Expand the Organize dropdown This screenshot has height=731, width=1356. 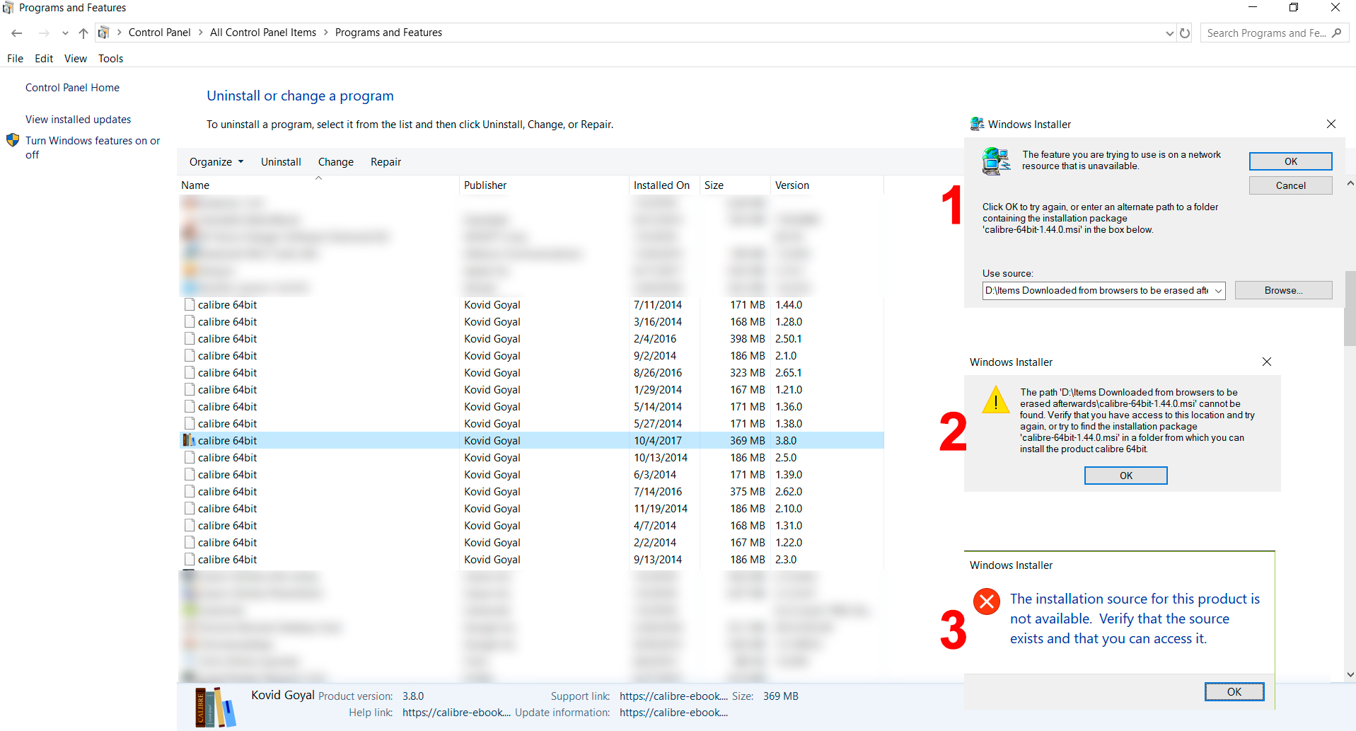pos(216,162)
